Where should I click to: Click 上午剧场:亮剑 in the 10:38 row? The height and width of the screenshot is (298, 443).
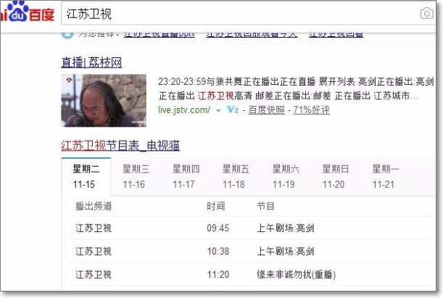click(286, 251)
